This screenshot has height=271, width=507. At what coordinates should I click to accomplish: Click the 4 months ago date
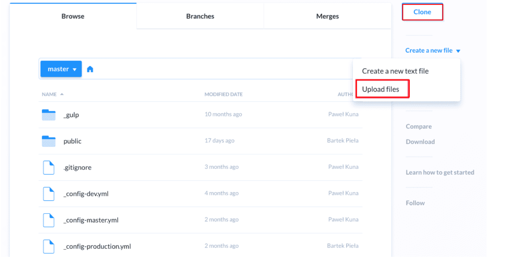[222, 193]
